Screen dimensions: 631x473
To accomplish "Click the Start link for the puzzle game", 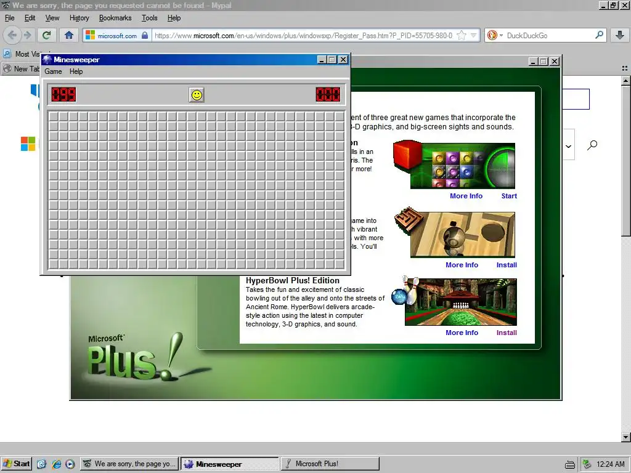I will [x=509, y=196].
